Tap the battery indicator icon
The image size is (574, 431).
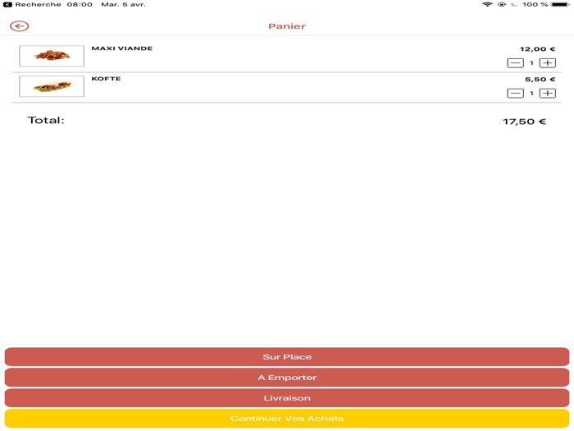pos(561,4)
